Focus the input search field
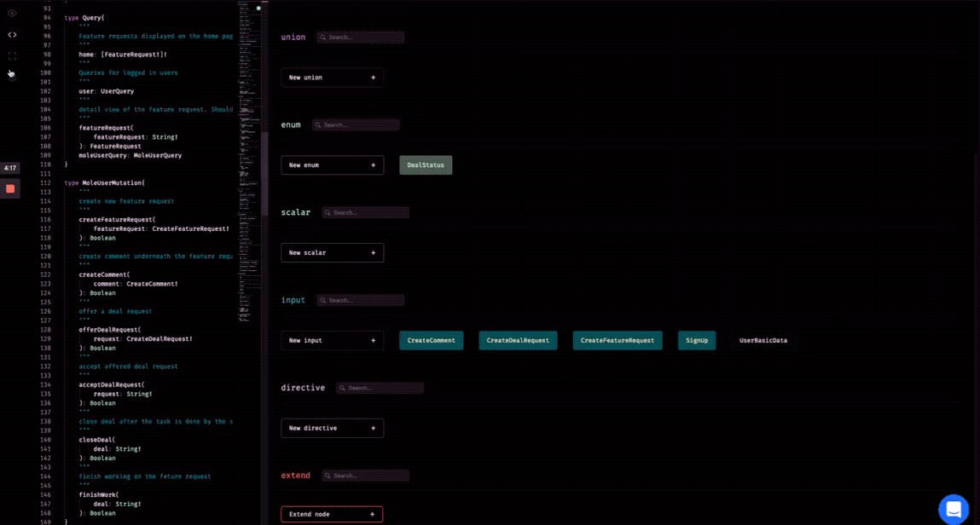The width and height of the screenshot is (980, 525). (361, 300)
